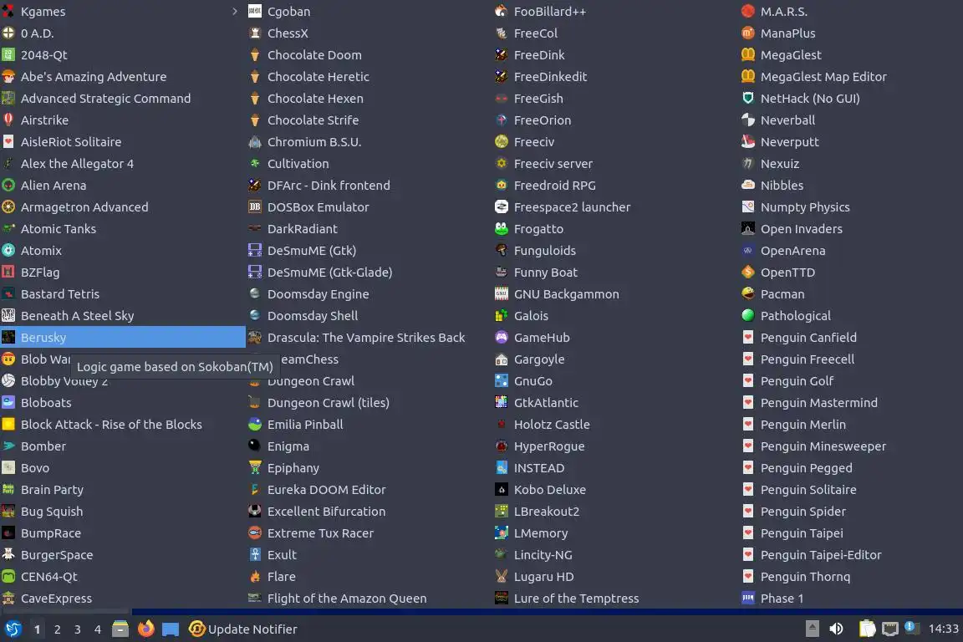This screenshot has height=642, width=963.
Task: Open the file manager from taskbar
Action: [x=120, y=629]
